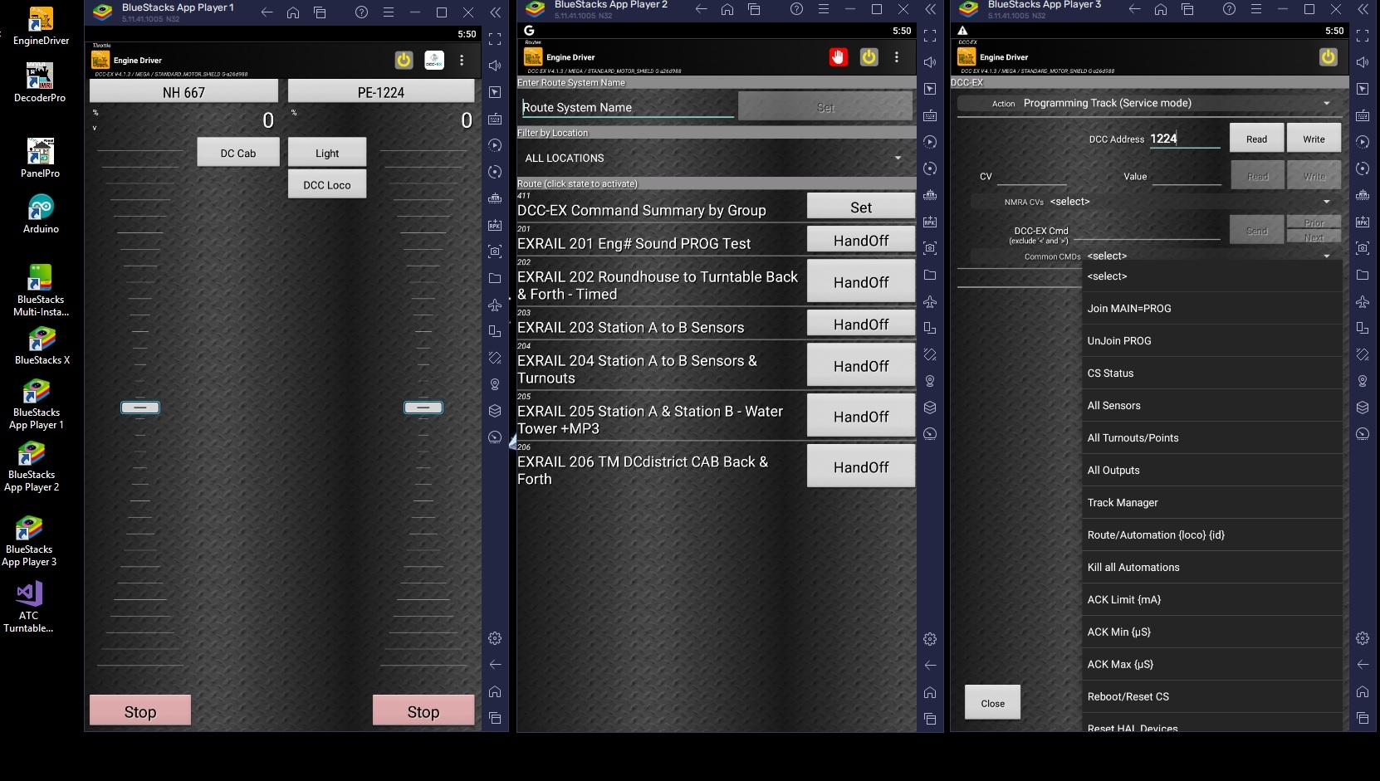The width and height of the screenshot is (1380, 781).
Task: Click the NH 667 throttle slider handle
Action: click(x=140, y=408)
